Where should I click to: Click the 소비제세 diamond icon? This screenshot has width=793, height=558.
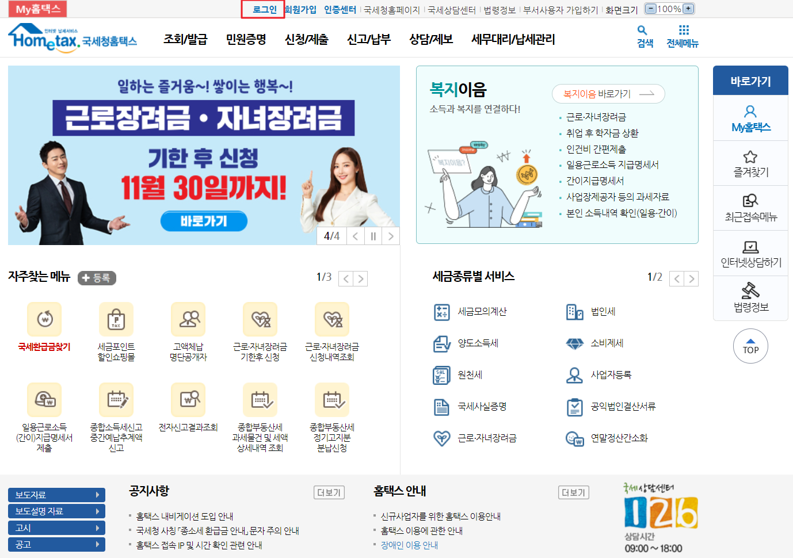(575, 343)
